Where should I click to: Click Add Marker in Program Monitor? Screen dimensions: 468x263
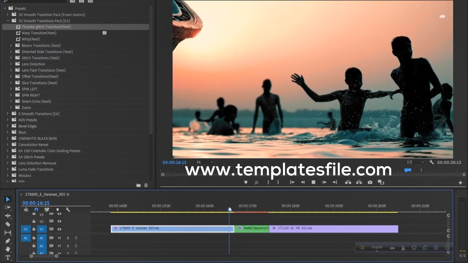click(246, 183)
